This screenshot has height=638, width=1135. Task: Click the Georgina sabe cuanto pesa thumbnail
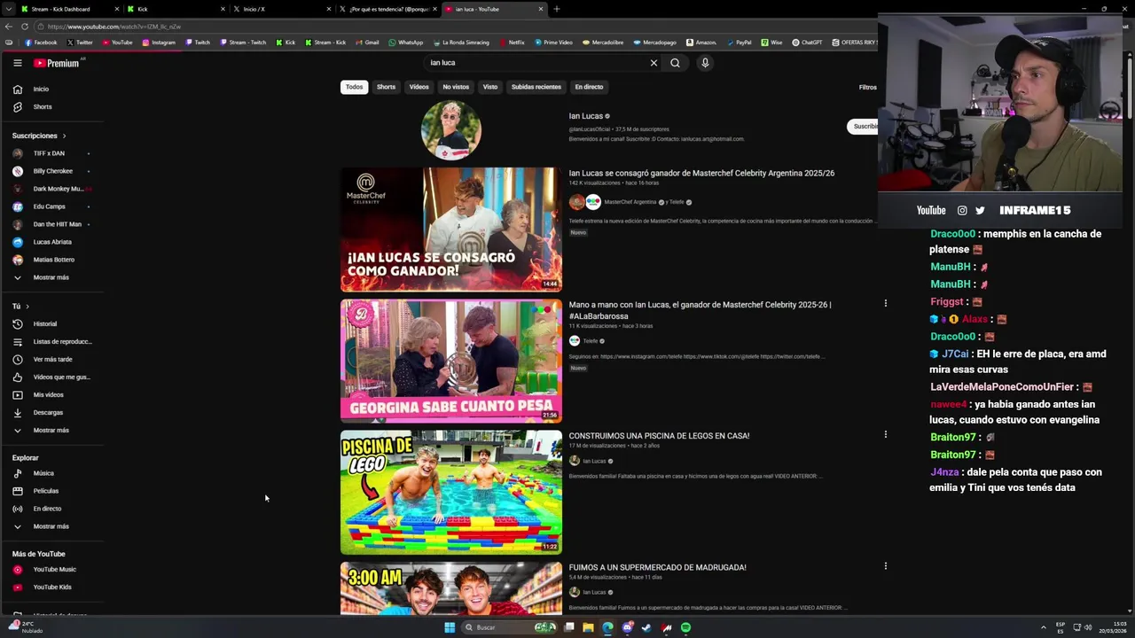coord(451,361)
